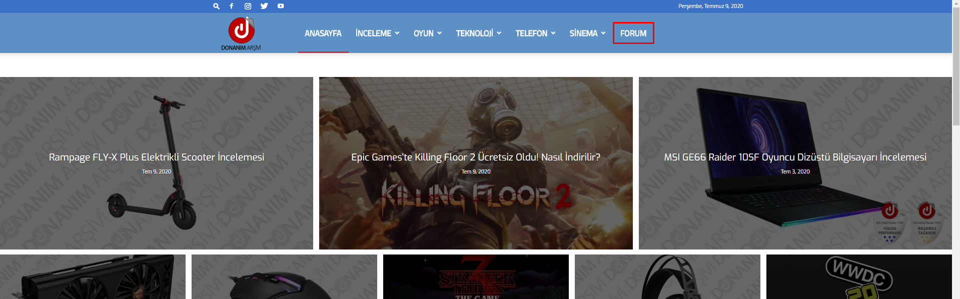This screenshot has height=299, width=960.
Task: Expand the TEKNOLOJİ dropdown chevron
Action: coord(499,33)
